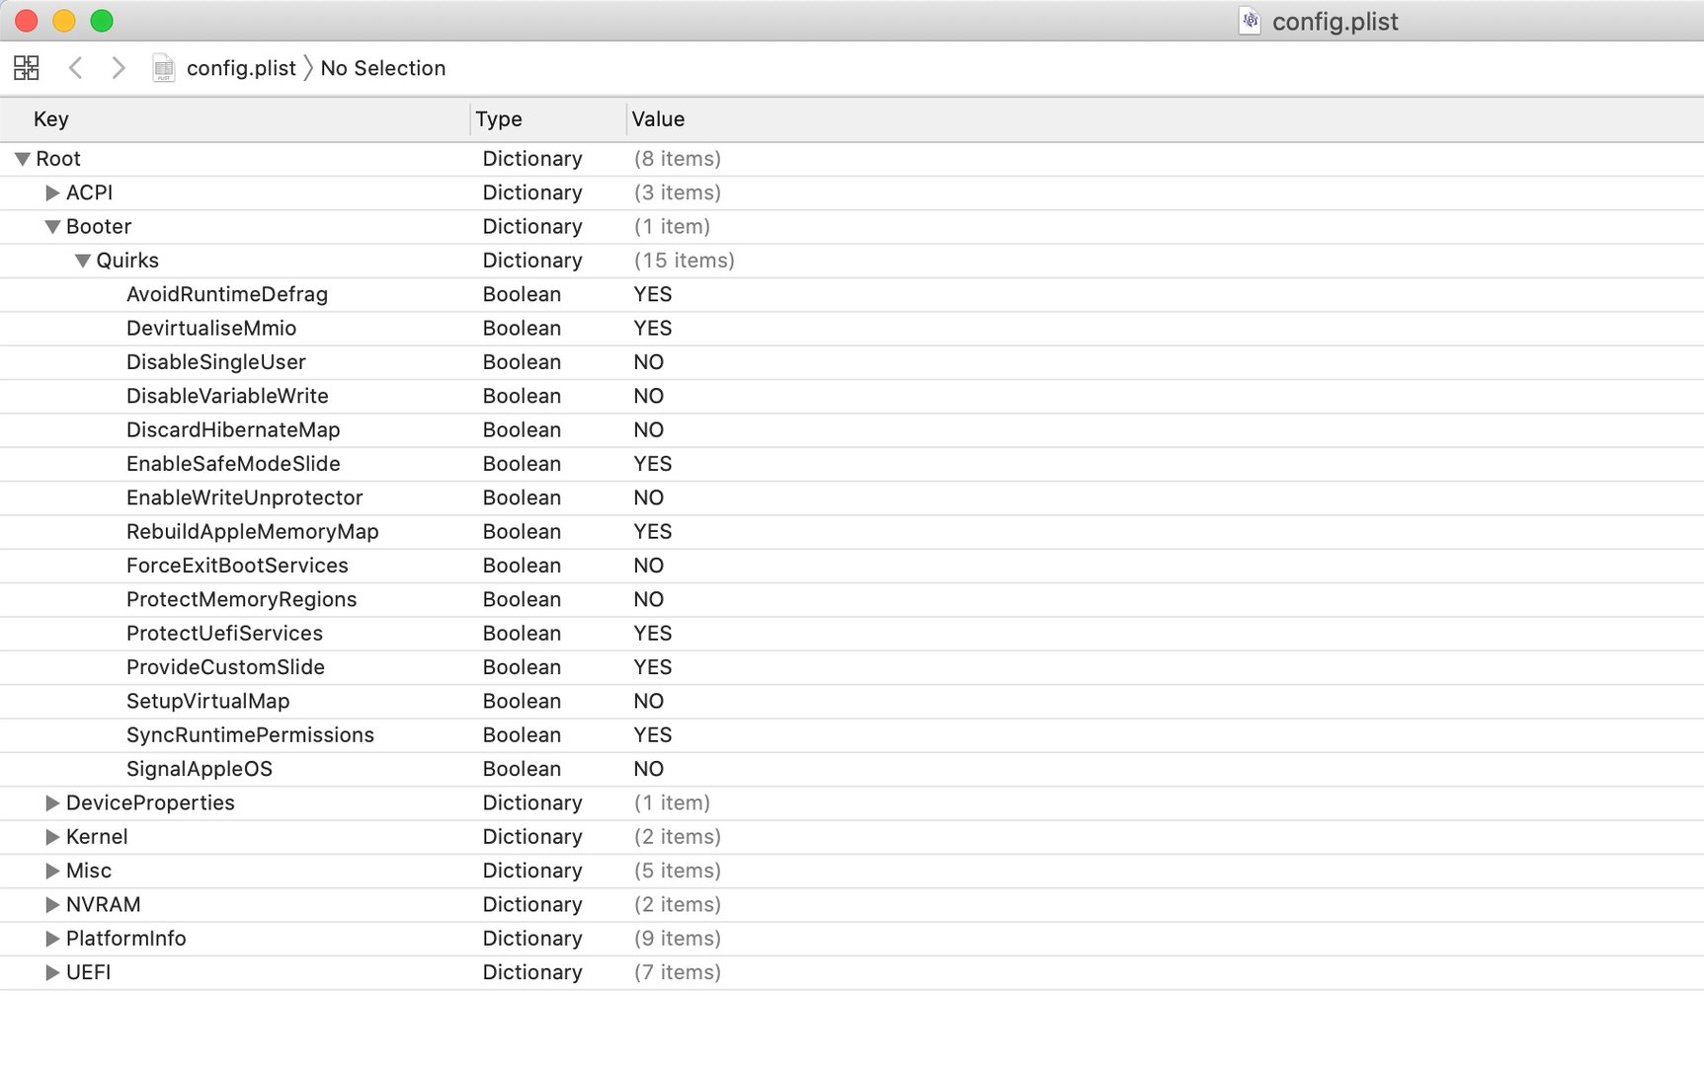Image resolution: width=1704 pixels, height=1066 pixels.
Task: Expand the DeviceProperties dictionary
Action: [52, 803]
